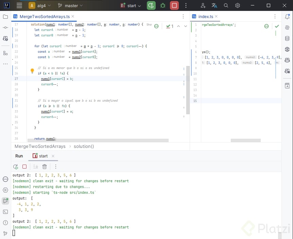Viewport: 293px width, 239px height.
Task: Click the left editor horizontal scrollbar
Action: coord(99,140)
